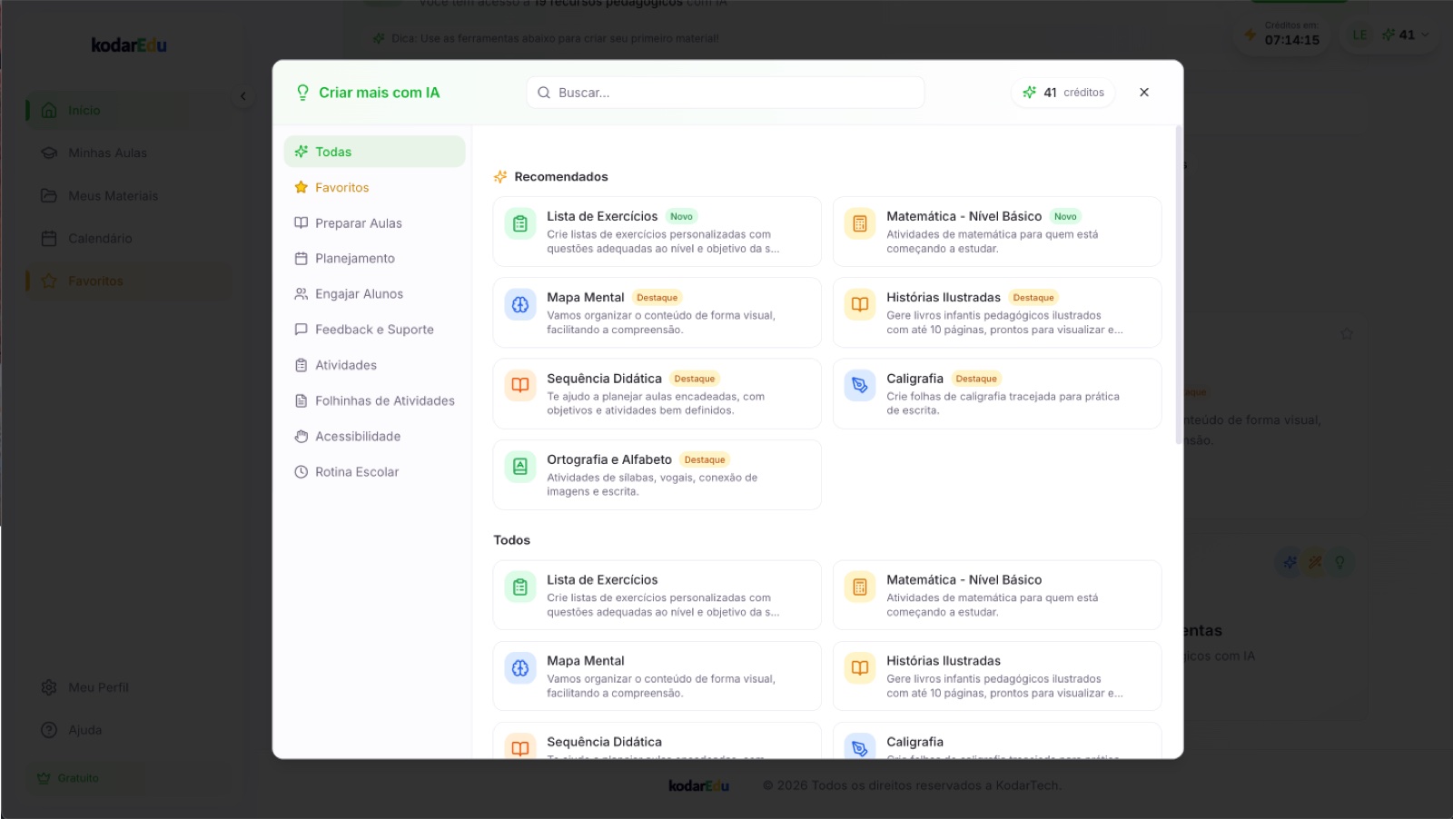Viewport: 1453px width, 819px height.
Task: Click the Recomendados section heading
Action: (561, 176)
